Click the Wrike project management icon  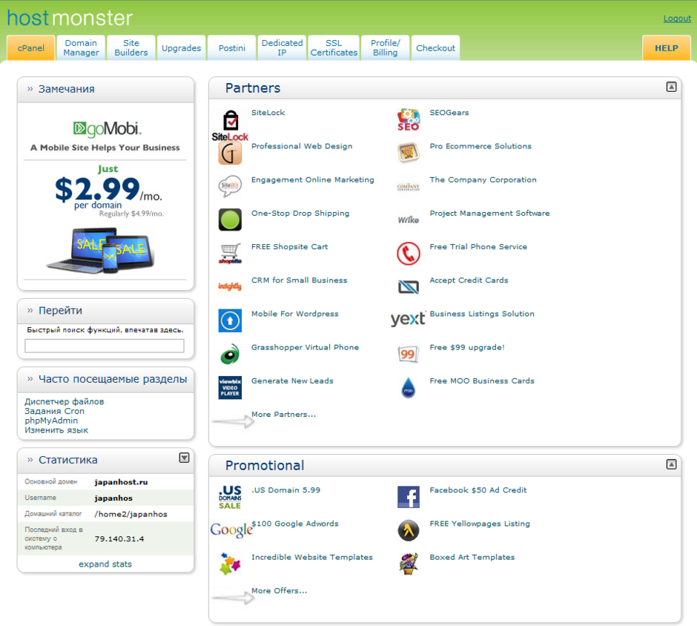(x=408, y=220)
